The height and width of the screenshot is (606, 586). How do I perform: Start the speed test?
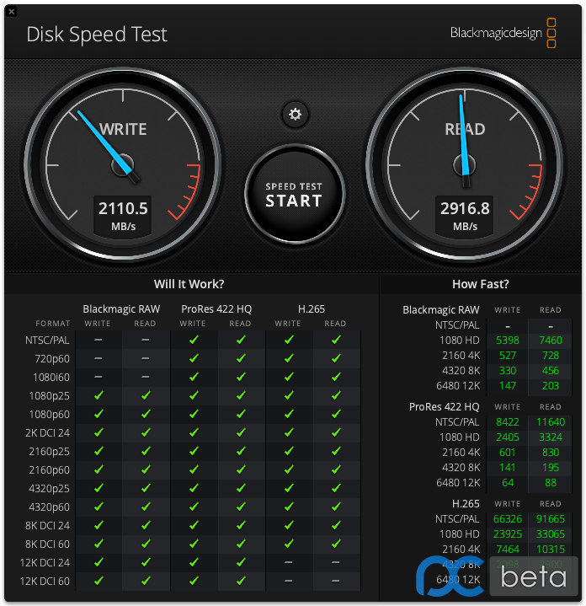pyautogui.click(x=295, y=194)
